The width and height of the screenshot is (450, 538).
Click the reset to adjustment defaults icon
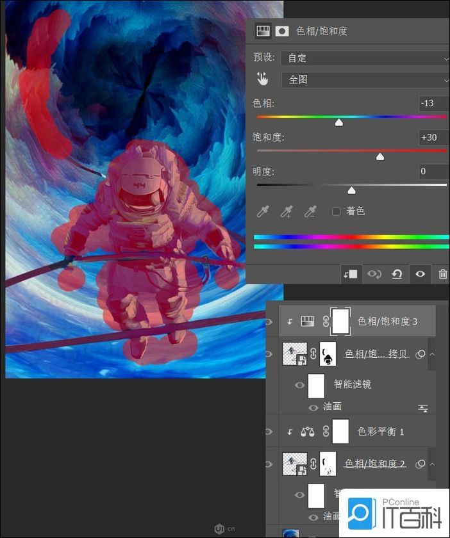pyautogui.click(x=397, y=274)
